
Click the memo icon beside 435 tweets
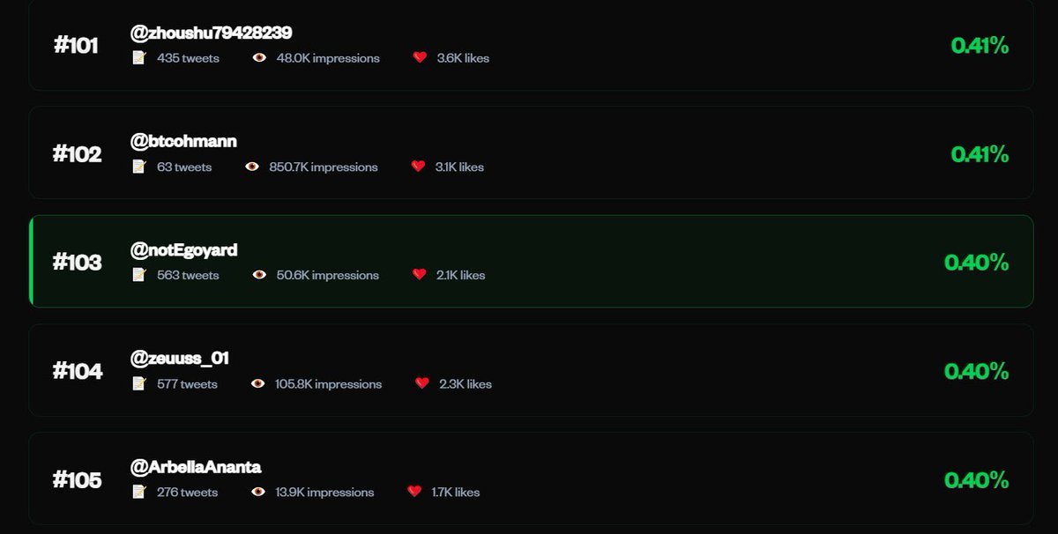pyautogui.click(x=138, y=58)
